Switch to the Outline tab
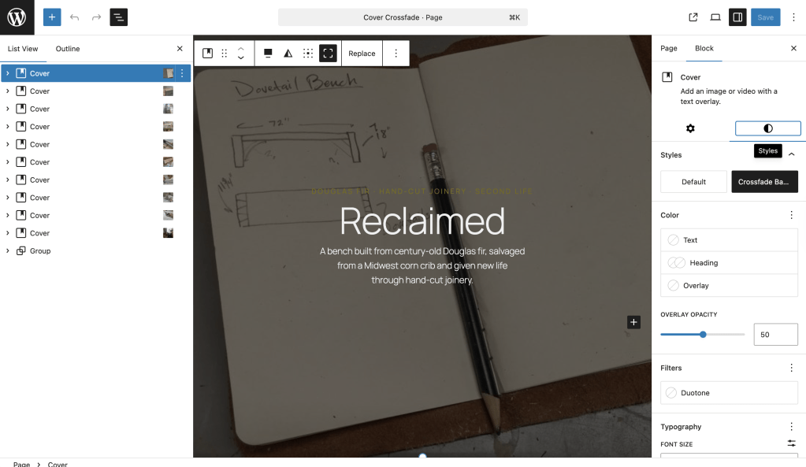806x467 pixels. tap(68, 49)
